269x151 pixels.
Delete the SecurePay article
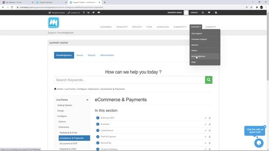click(210, 143)
